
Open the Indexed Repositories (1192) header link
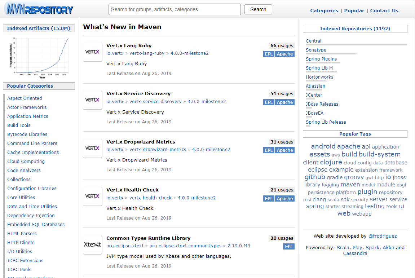click(x=355, y=28)
